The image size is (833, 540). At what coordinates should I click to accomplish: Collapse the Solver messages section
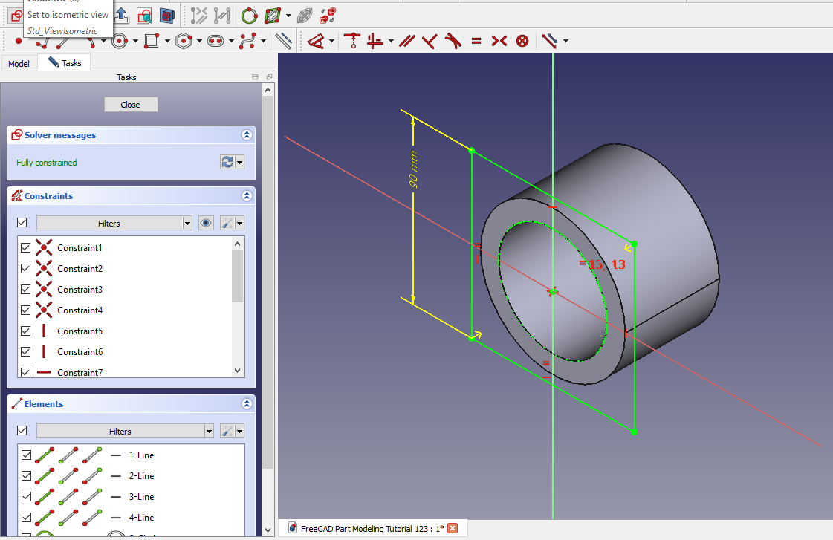[x=247, y=135]
